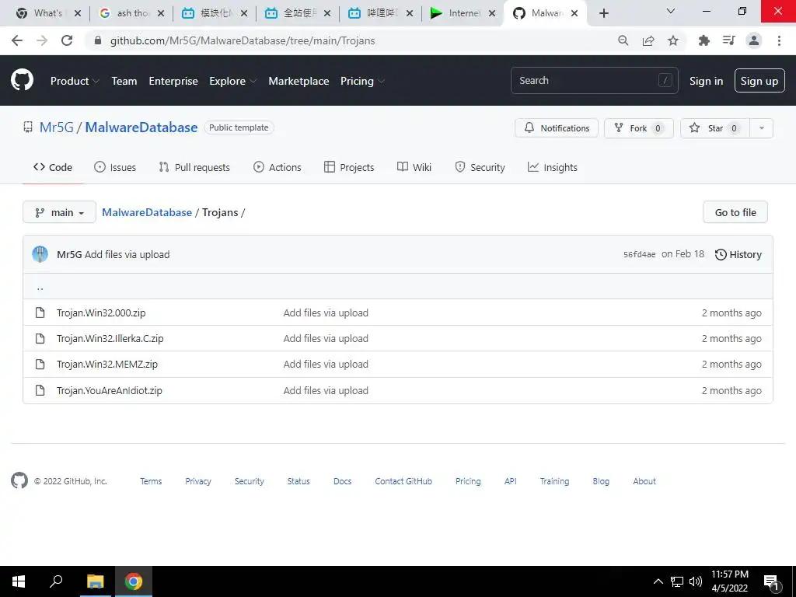Click the Chrome icon in the taskbar
This screenshot has height=597, width=796.
[x=134, y=581]
